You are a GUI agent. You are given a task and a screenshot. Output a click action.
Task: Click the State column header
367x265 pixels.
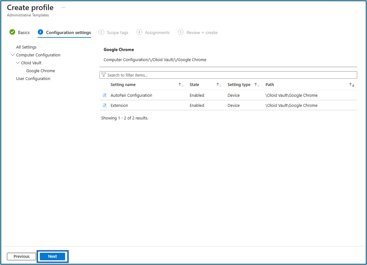point(194,84)
